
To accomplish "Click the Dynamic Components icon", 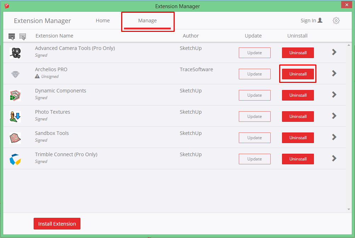I will (x=15, y=96).
